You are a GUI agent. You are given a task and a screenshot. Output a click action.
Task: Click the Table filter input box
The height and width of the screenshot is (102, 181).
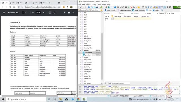click(x=94, y=10)
